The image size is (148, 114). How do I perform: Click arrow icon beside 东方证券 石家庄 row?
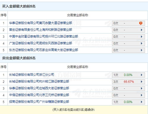(x=141, y=50)
